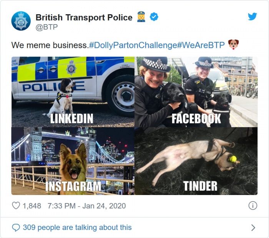
Task: Click the speech bubble reply icon
Action: point(16,228)
